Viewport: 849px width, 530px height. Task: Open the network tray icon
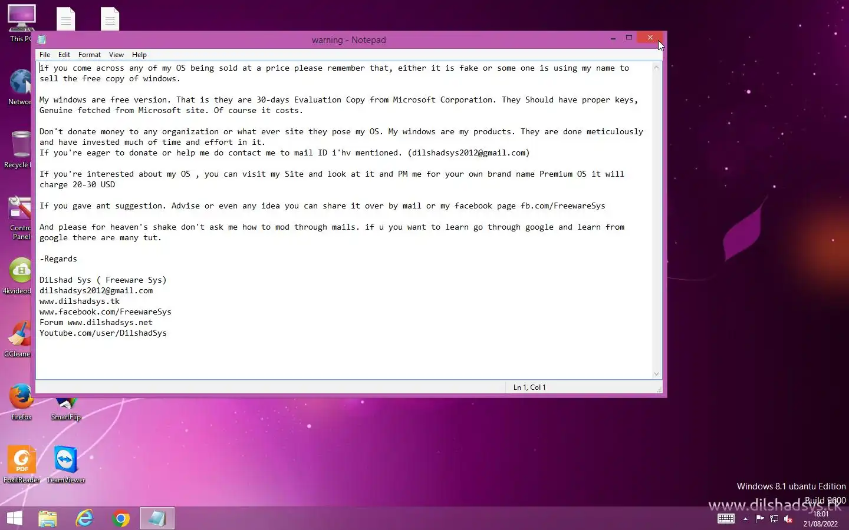[774, 519]
